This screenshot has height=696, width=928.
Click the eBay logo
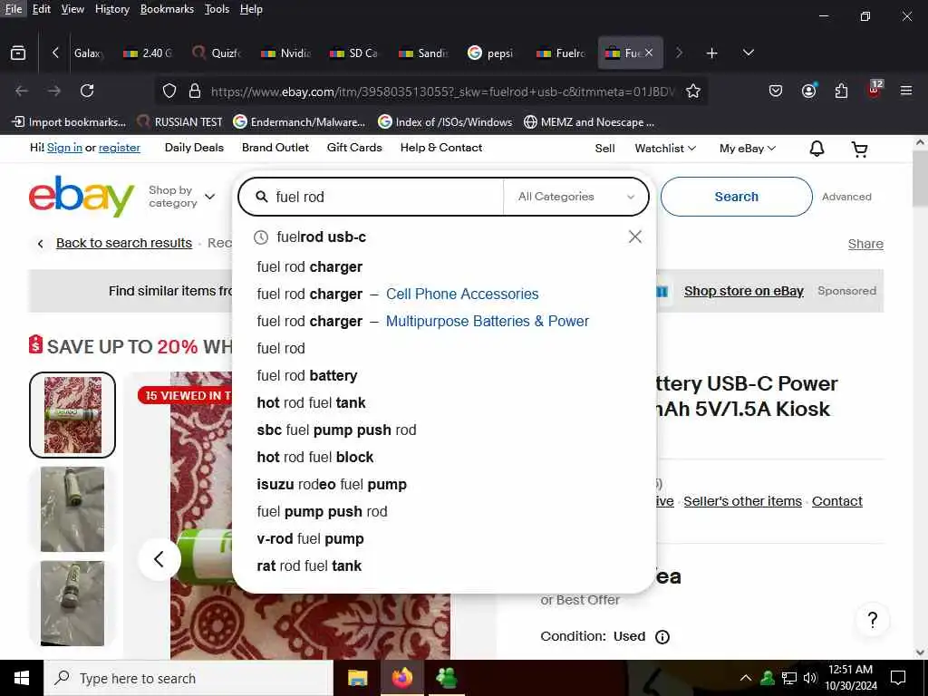pyautogui.click(x=81, y=196)
